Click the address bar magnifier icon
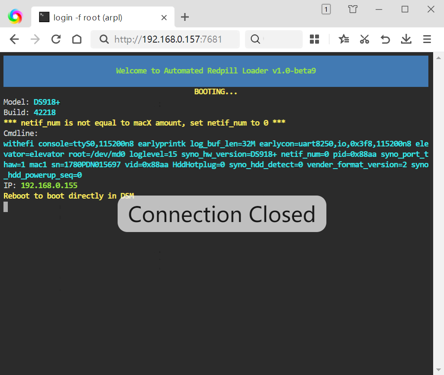The height and width of the screenshot is (375, 444). pyautogui.click(x=104, y=39)
